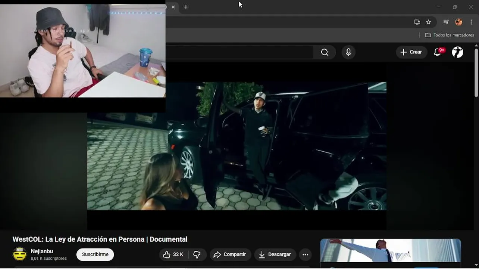
Task: Click the Crear button
Action: tap(411, 52)
